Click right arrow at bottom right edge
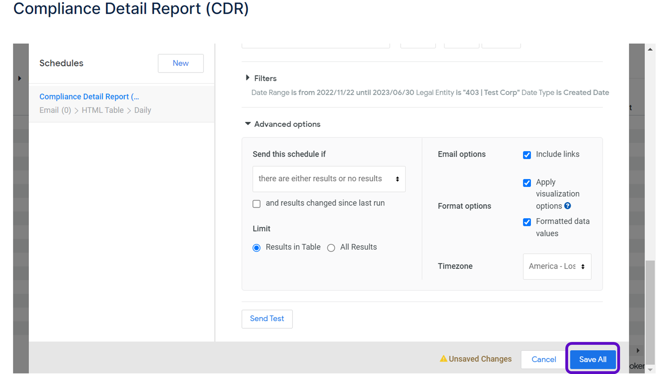This screenshot has width=667, height=374. coord(638,350)
